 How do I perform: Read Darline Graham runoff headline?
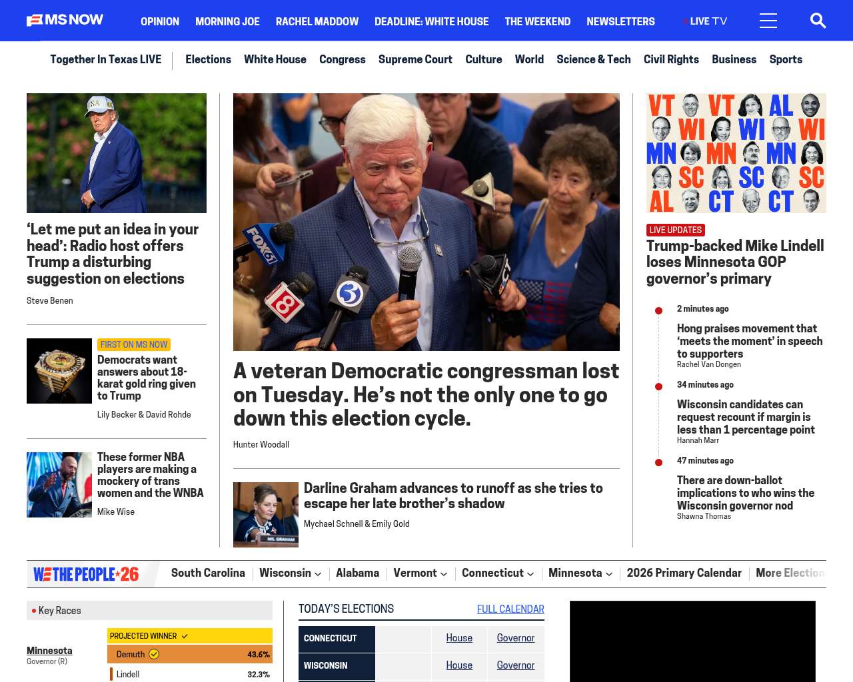click(453, 496)
